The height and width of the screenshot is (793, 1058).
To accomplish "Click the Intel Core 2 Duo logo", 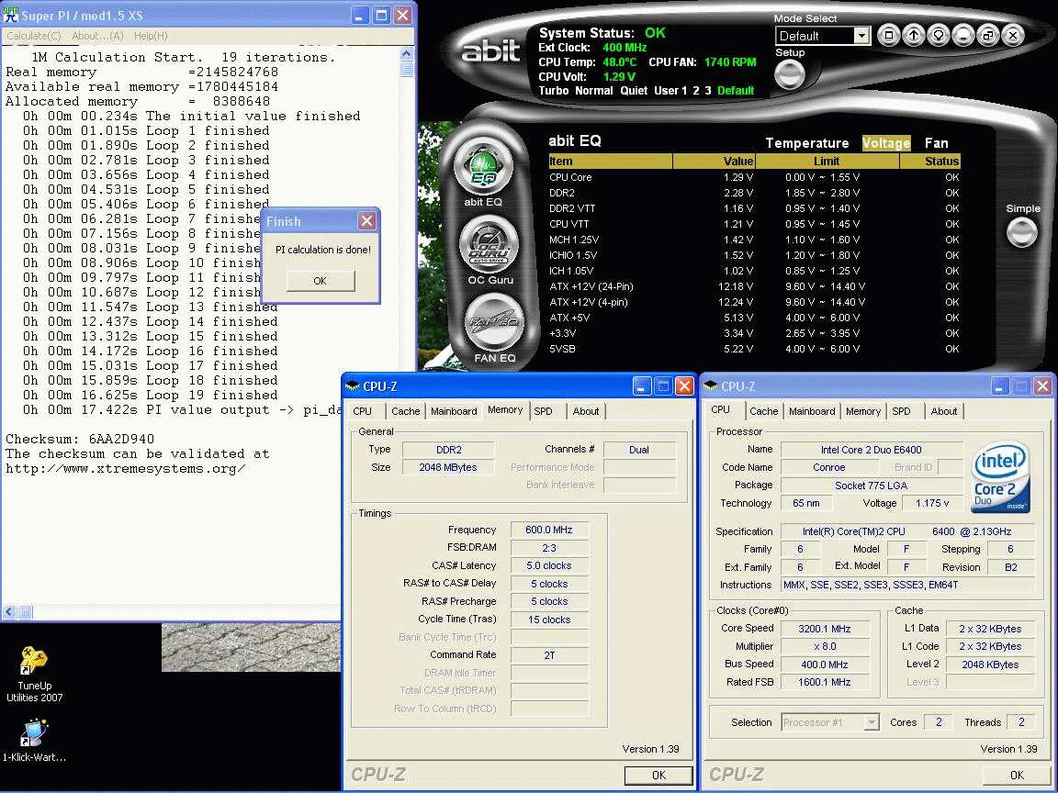I will (1000, 478).
